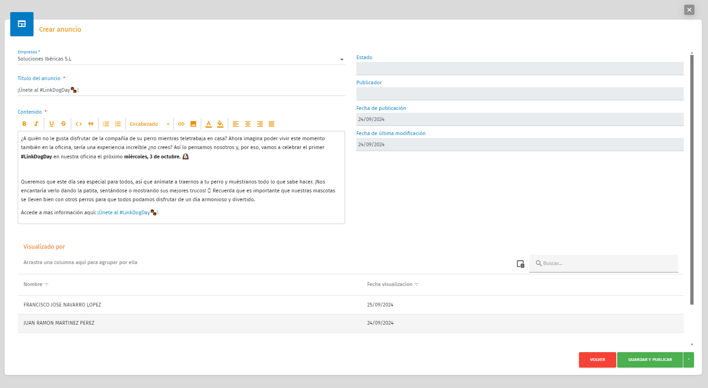
Task: Insert a hyperlink in content
Action: [x=181, y=124]
